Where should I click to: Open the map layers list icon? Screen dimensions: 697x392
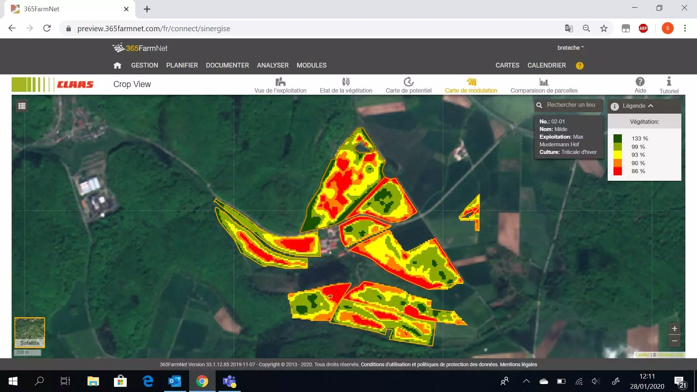coord(22,106)
